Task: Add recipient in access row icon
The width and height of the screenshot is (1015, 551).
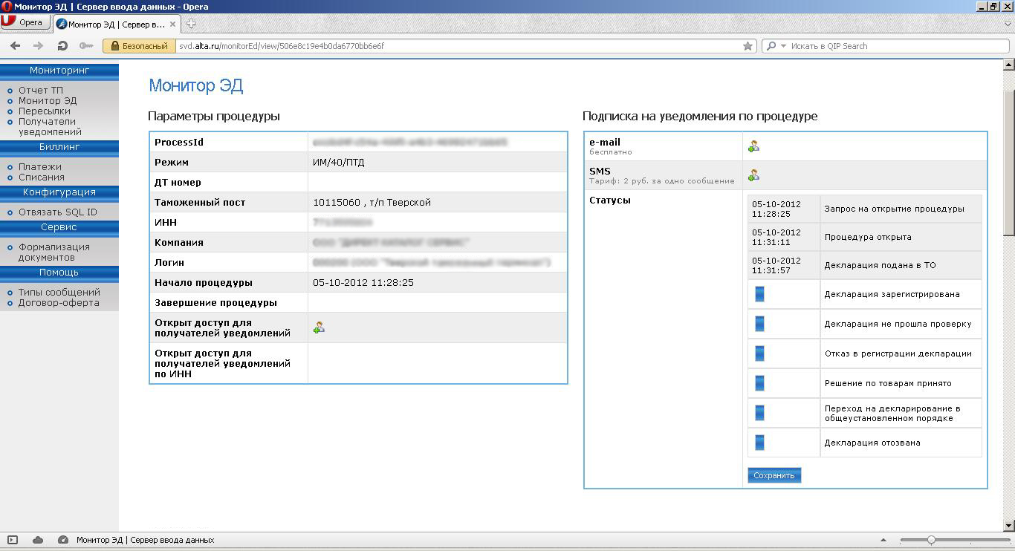Action: click(x=319, y=327)
